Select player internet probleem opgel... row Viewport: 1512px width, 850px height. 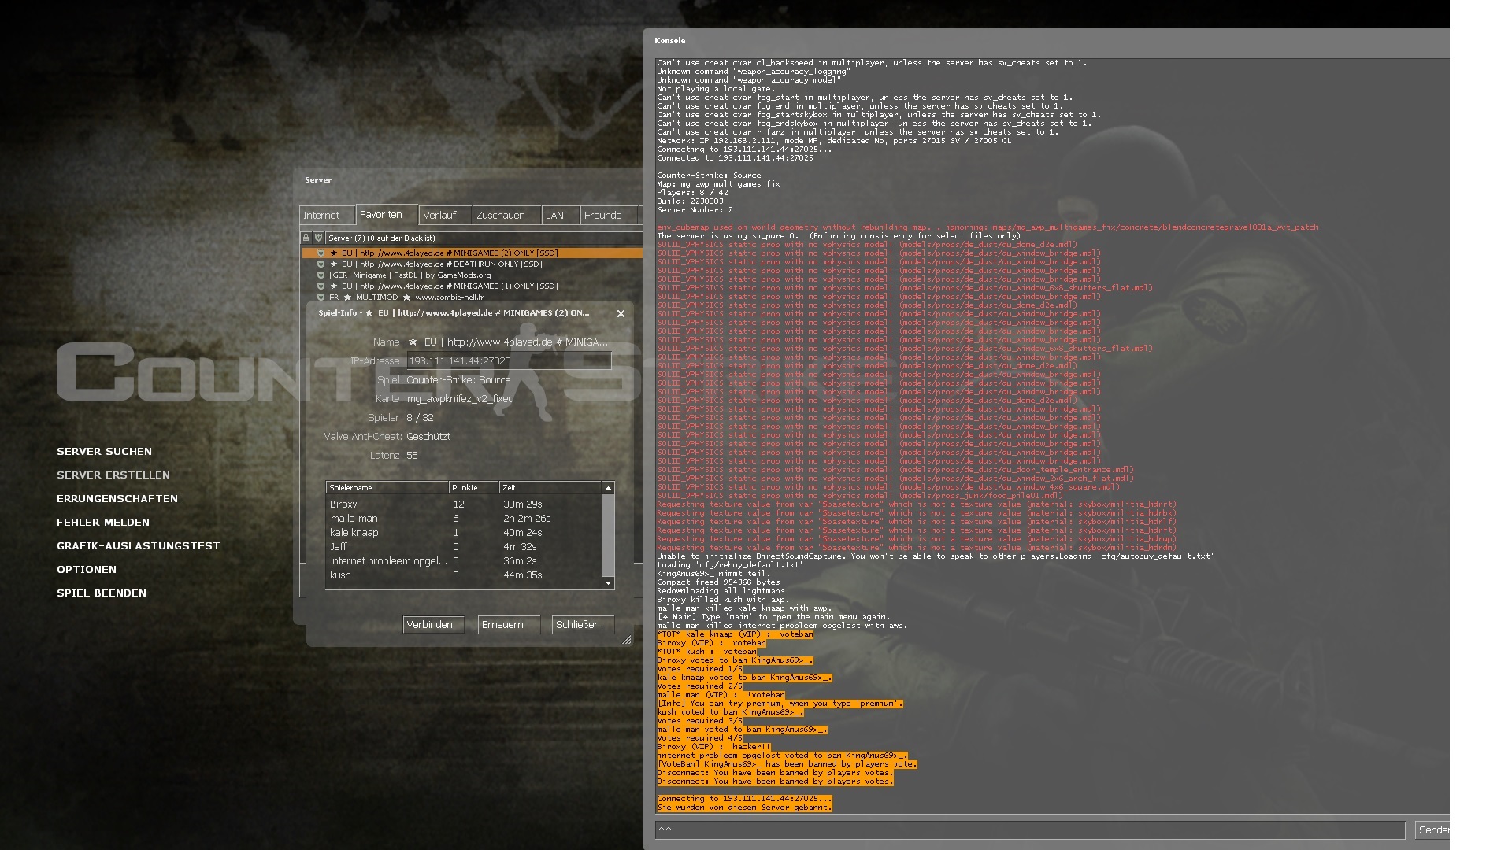point(464,561)
